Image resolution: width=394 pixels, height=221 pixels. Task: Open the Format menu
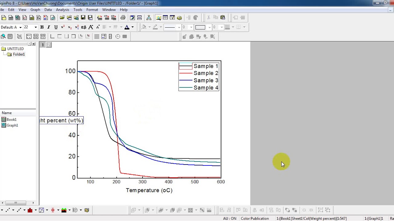(92, 10)
